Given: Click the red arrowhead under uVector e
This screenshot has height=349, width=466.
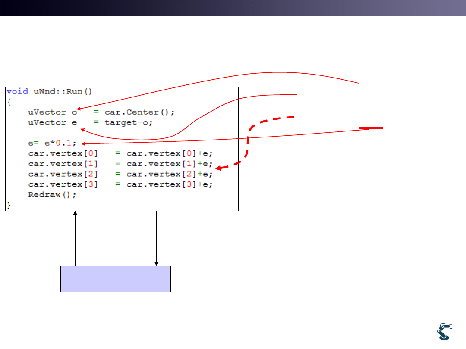Looking at the screenshot, I should coord(83,130).
